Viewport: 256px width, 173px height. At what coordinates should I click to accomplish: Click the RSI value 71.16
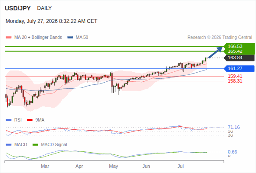pyautogui.click(x=234, y=127)
